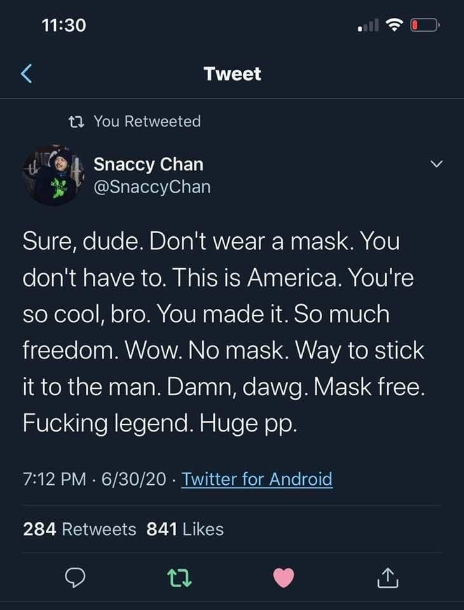This screenshot has width=464, height=610.
Task: Unlike the tweet using the pink heart
Action: point(283,578)
